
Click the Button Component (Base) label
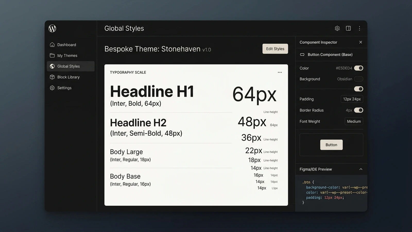point(330,55)
